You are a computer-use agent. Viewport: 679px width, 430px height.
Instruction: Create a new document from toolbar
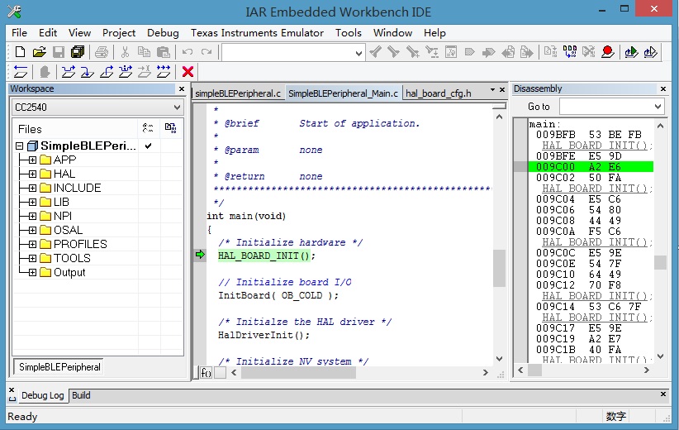(x=20, y=52)
